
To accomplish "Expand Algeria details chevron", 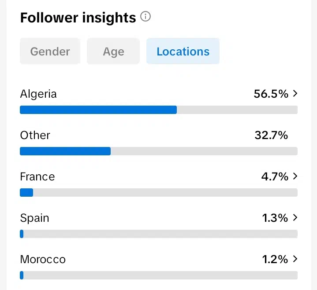I will tap(295, 93).
